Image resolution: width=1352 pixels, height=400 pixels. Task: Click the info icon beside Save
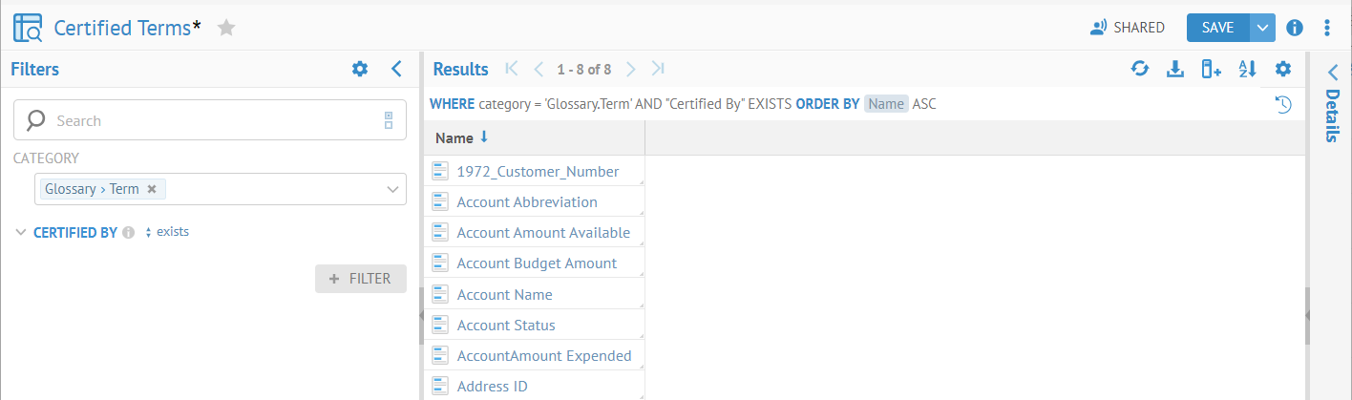(1295, 28)
